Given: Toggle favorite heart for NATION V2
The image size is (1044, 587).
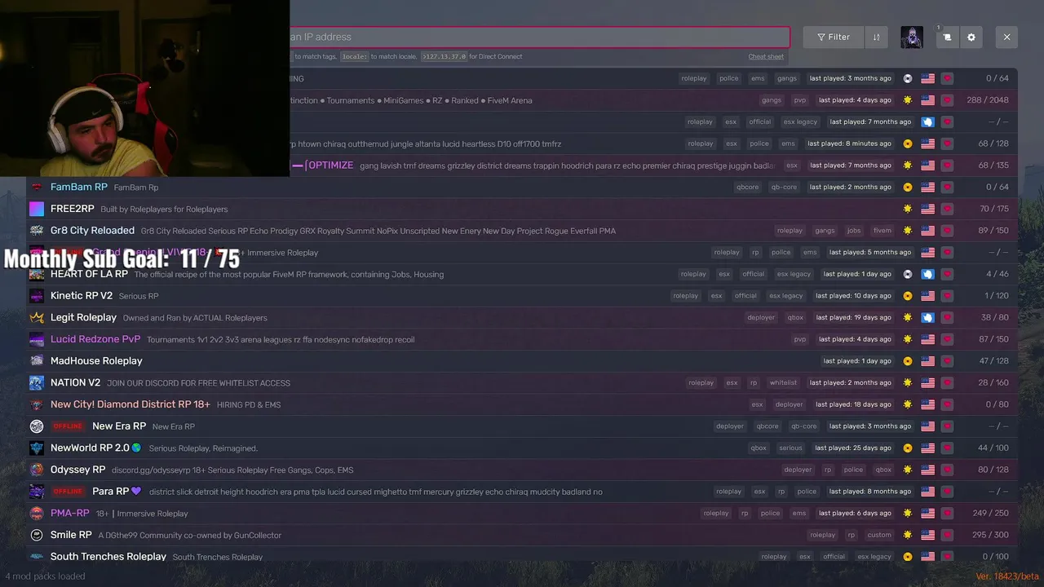Looking at the screenshot, I should tap(947, 382).
